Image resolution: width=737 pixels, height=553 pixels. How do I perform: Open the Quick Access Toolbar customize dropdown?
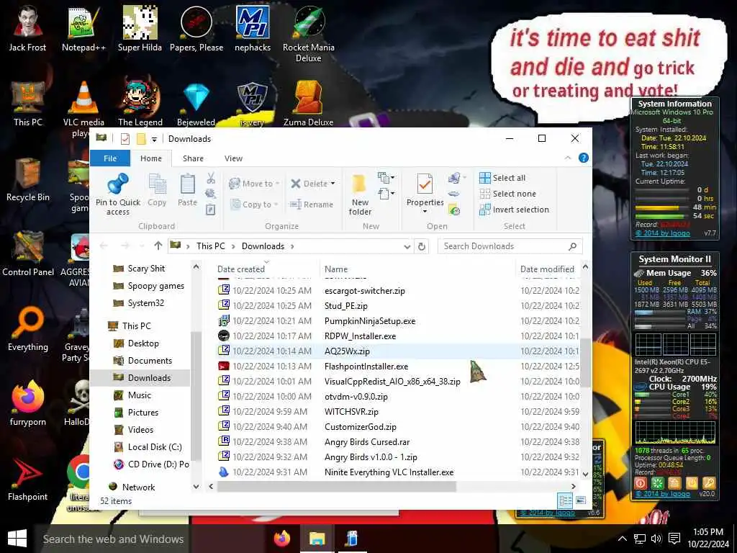coord(154,139)
